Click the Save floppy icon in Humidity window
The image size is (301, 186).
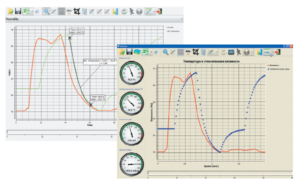point(18,11)
